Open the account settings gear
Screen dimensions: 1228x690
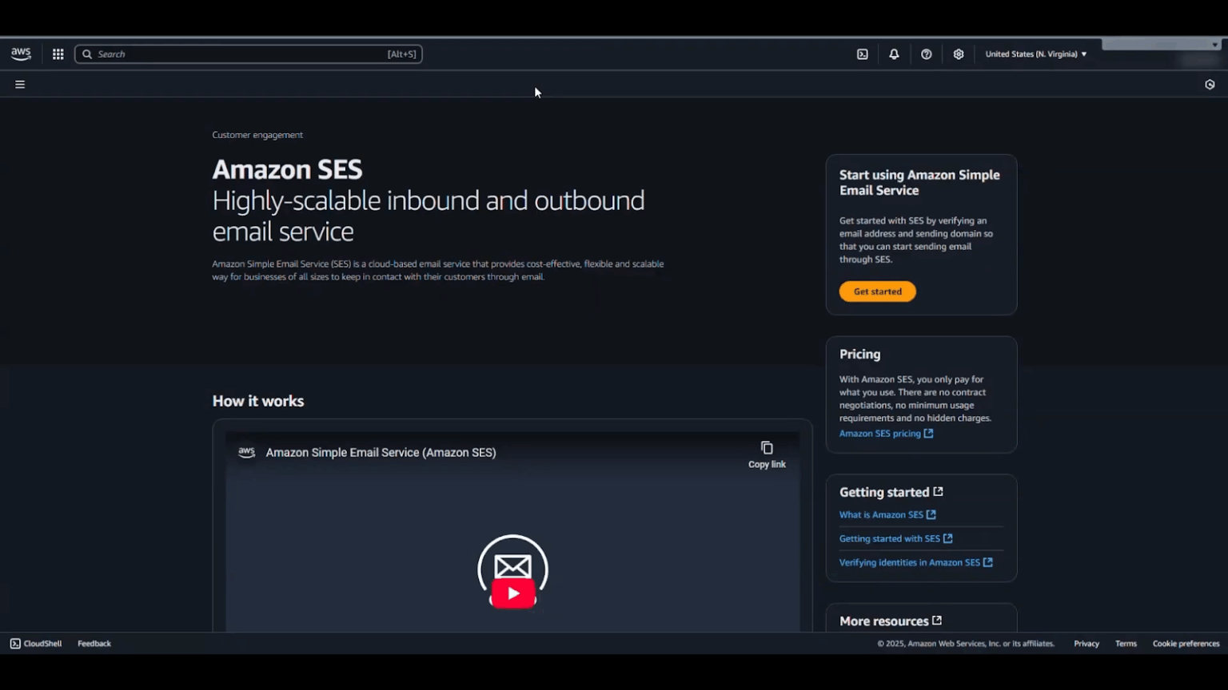pyautogui.click(x=959, y=54)
